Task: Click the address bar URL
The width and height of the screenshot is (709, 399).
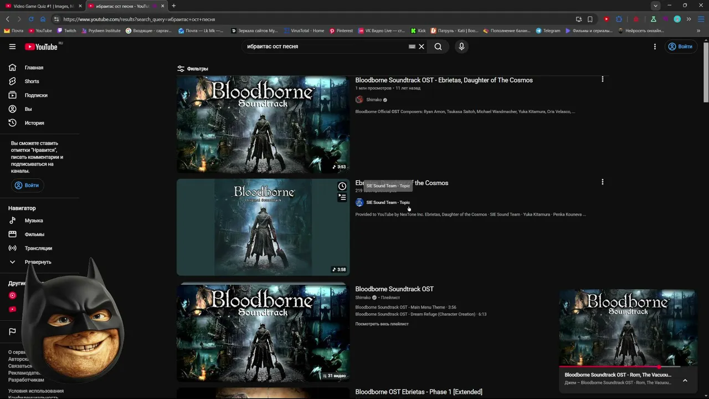Action: point(139,19)
